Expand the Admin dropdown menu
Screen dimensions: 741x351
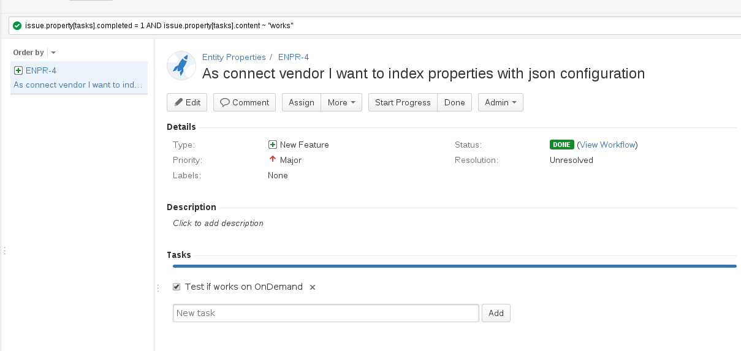click(x=500, y=102)
